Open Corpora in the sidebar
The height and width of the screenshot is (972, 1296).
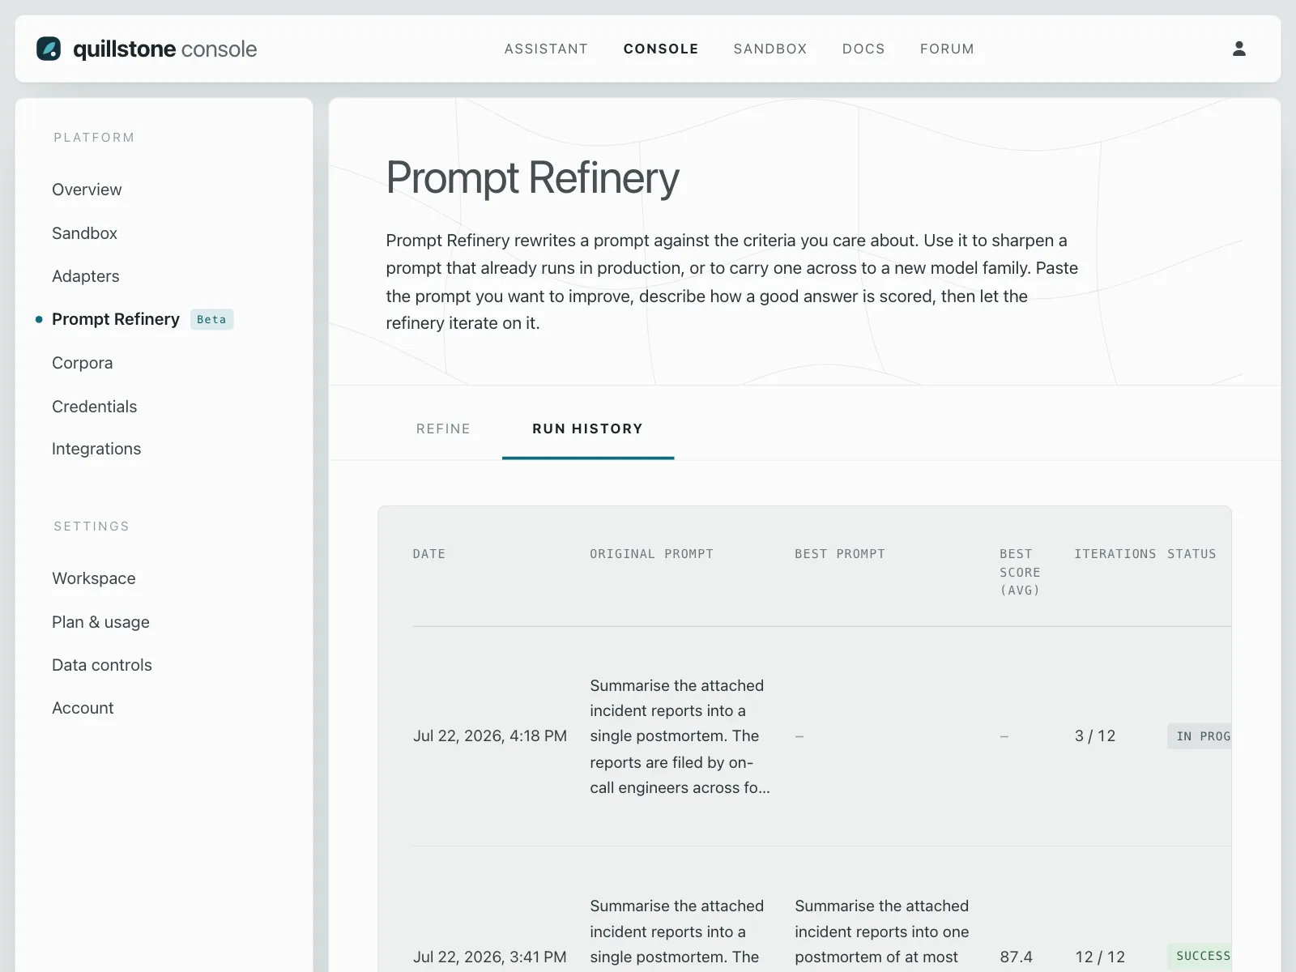click(x=82, y=363)
